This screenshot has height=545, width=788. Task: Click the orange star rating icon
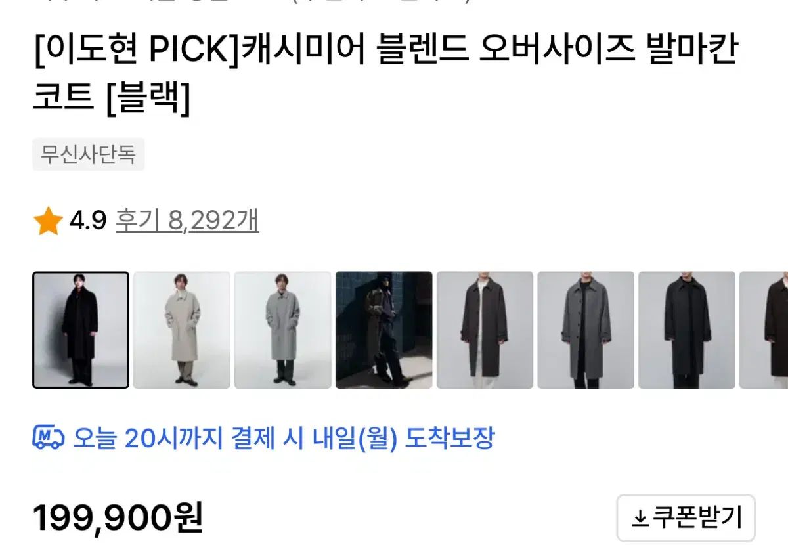[x=48, y=222]
